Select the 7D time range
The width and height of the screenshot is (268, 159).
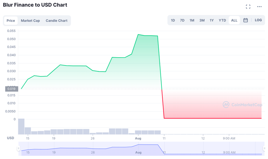click(x=182, y=20)
